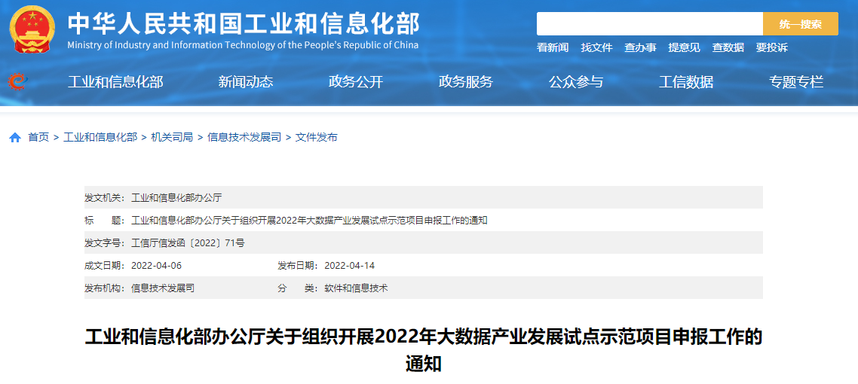Click 信息技术发展司 in the breadcrumb
The width and height of the screenshot is (858, 384).
244,137
